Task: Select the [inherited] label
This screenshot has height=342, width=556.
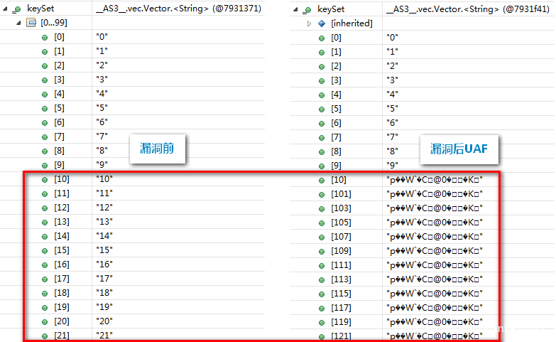Action: pyautogui.click(x=351, y=23)
